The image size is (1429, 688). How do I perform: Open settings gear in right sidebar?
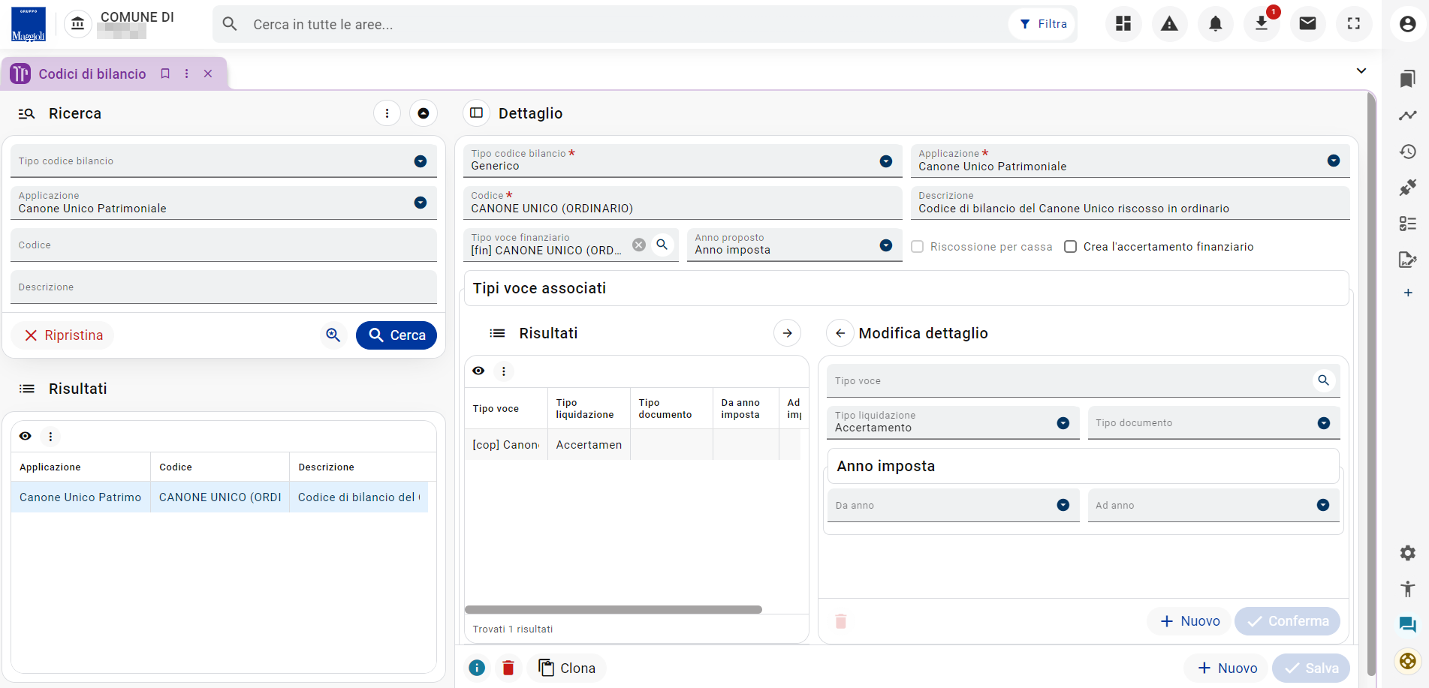1408,553
